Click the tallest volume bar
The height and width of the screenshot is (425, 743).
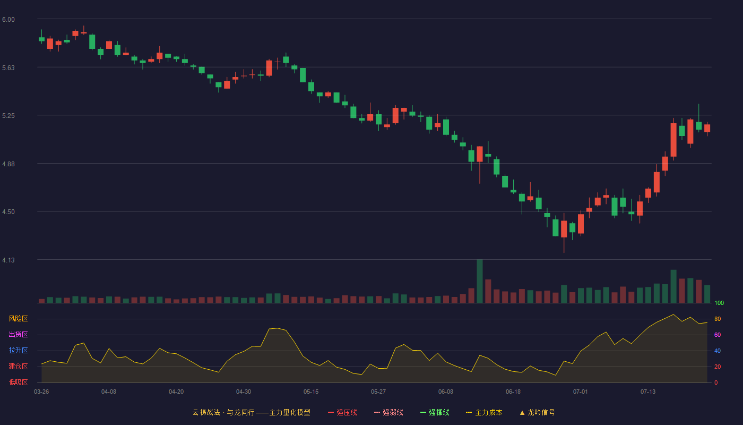pyautogui.click(x=480, y=281)
